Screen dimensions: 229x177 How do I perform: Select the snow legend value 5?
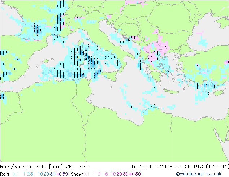[107, 174]
